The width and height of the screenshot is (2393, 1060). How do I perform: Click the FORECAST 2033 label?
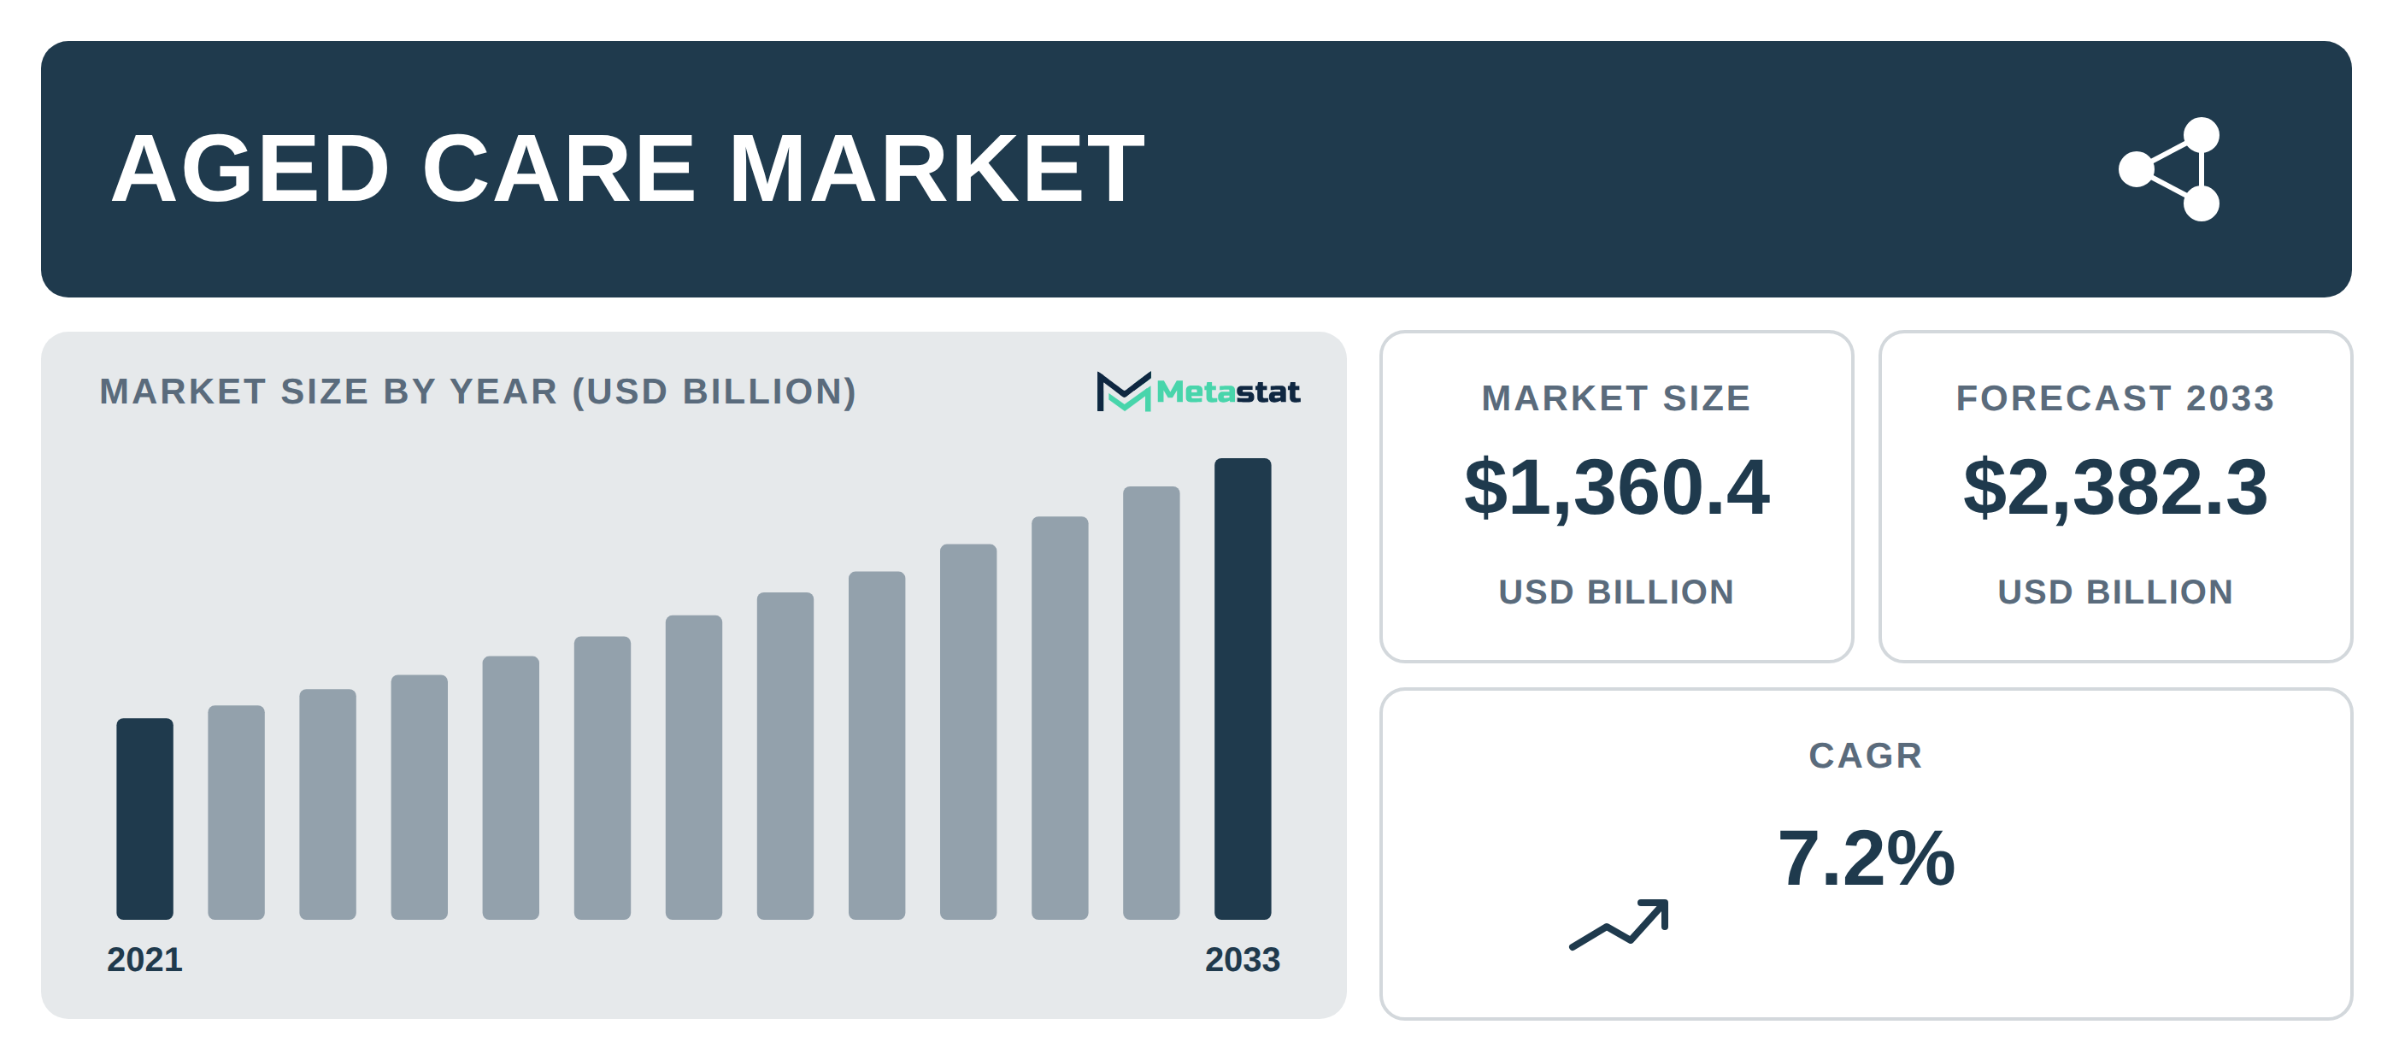coord(2115,398)
